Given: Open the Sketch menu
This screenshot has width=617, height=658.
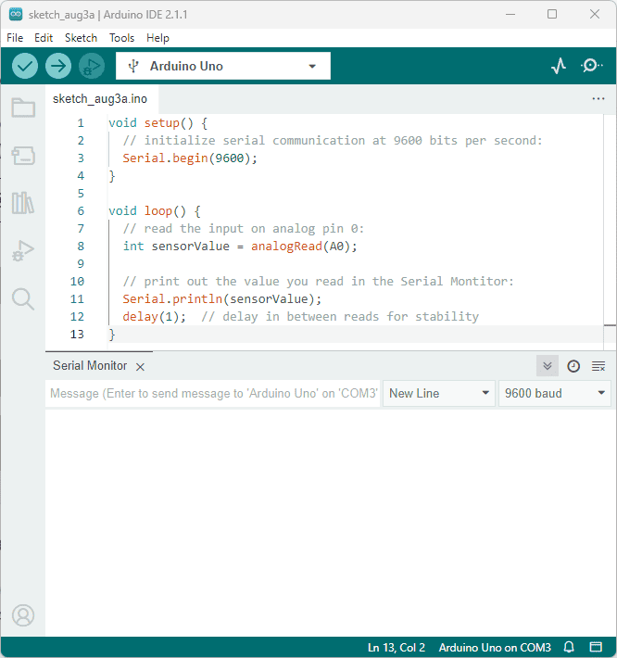Looking at the screenshot, I should click(81, 38).
